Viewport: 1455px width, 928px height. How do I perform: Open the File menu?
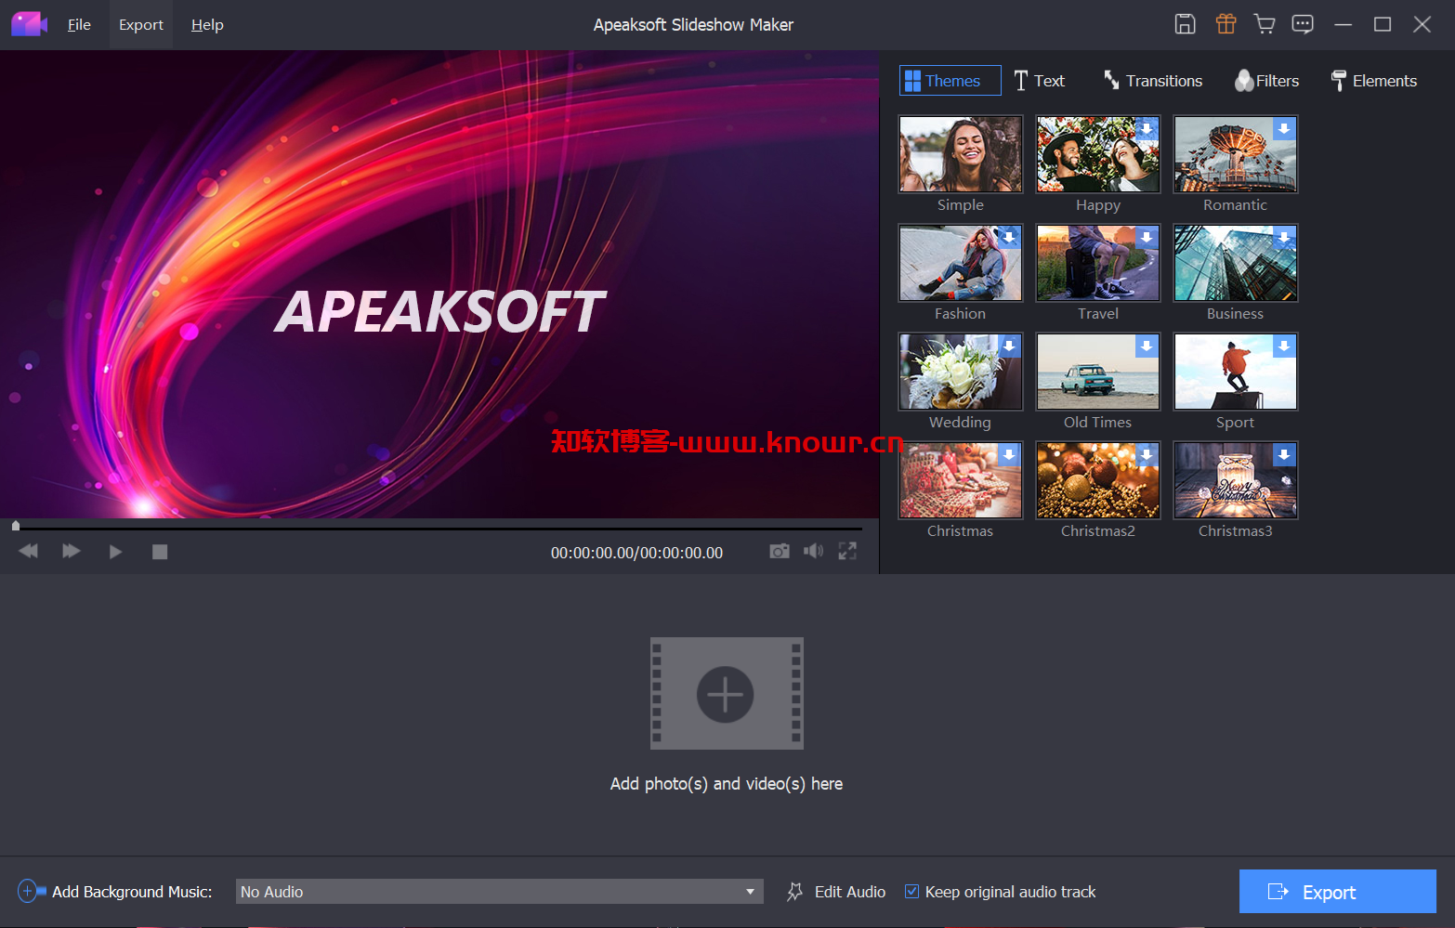(x=79, y=24)
